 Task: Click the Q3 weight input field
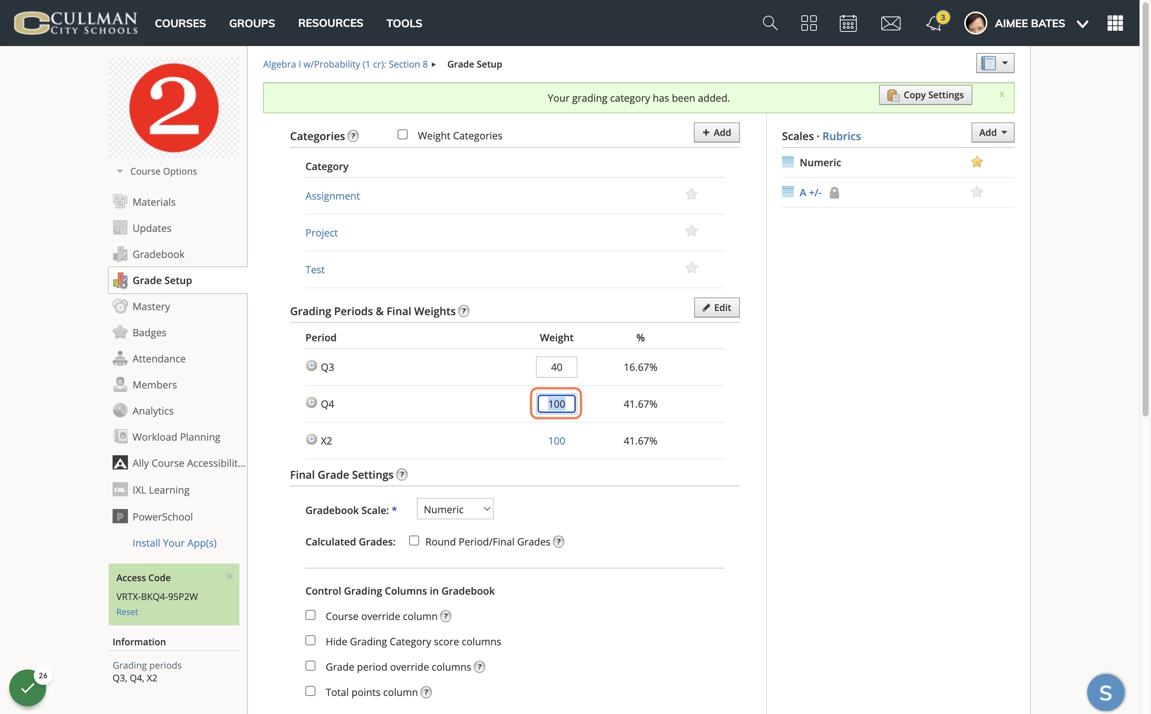coord(556,367)
